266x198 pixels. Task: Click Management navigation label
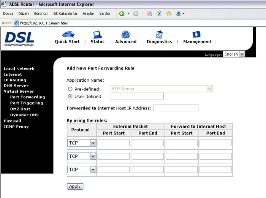click(x=197, y=41)
